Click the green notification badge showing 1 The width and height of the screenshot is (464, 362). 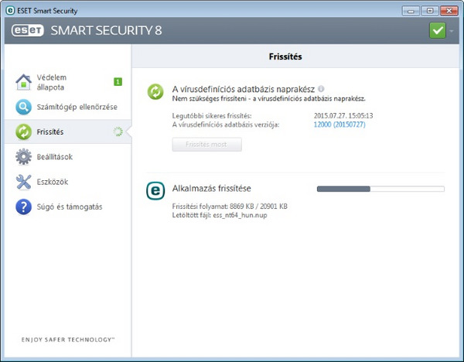pos(118,81)
